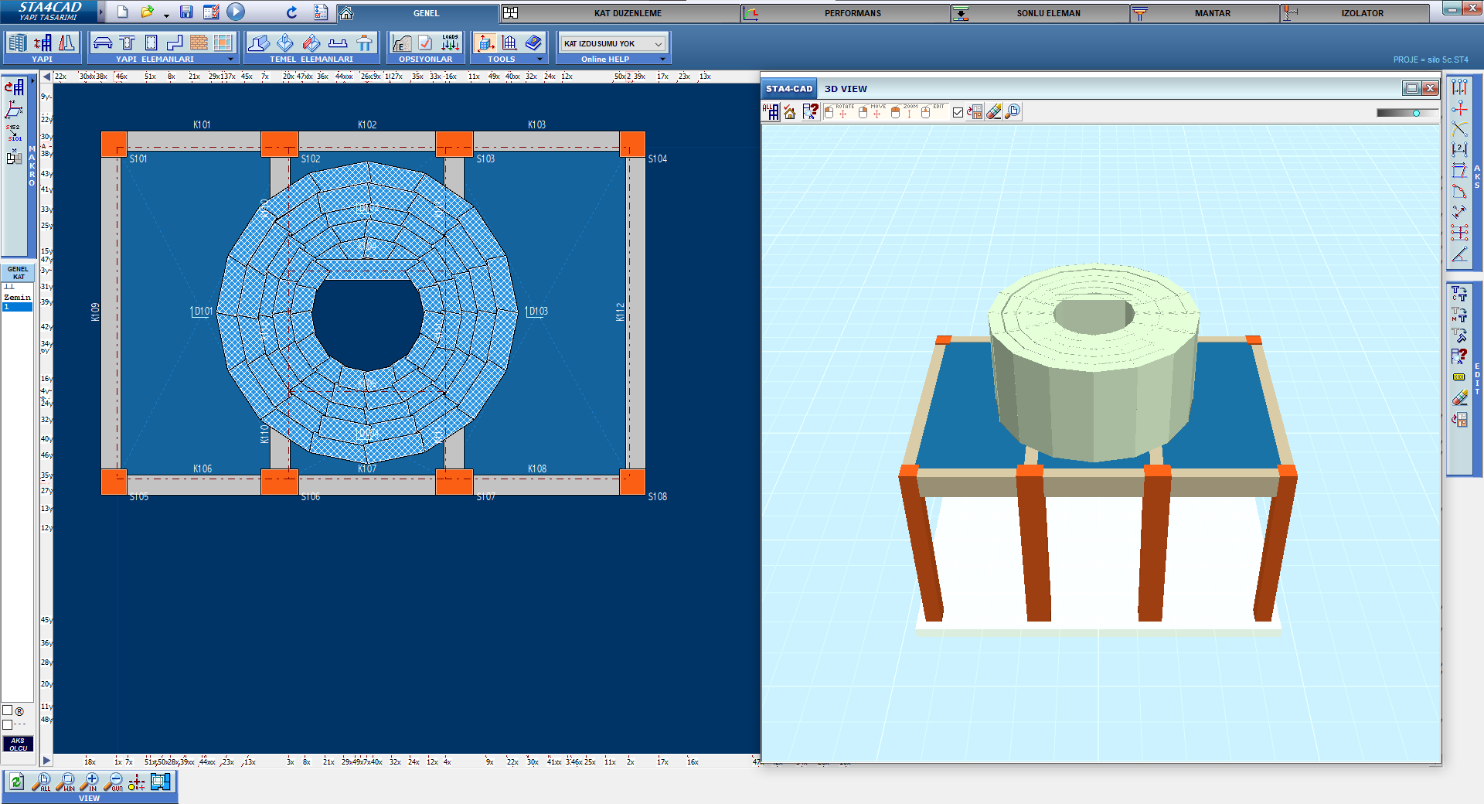The width and height of the screenshot is (1484, 804).
Task: Toggle the dashed line checkbox
Action: [x=8, y=724]
